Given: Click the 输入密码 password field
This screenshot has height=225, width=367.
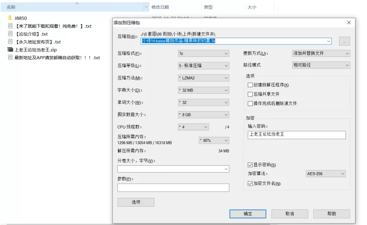Looking at the screenshot, I should click(x=296, y=135).
